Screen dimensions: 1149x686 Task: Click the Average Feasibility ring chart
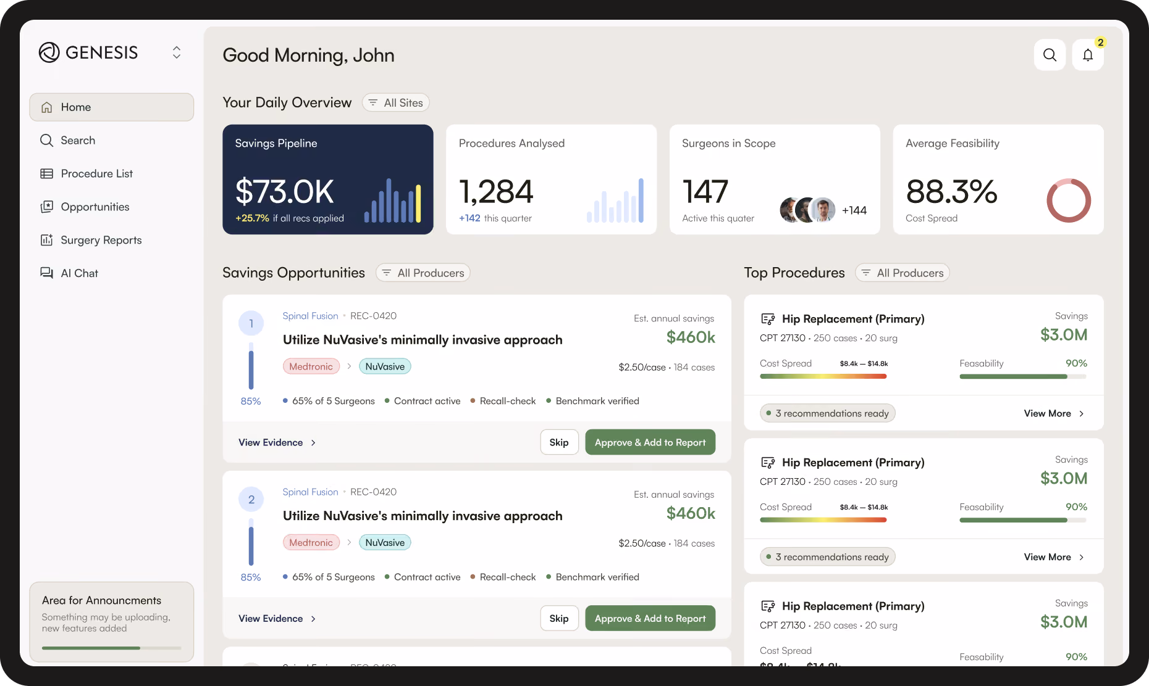click(x=1069, y=200)
